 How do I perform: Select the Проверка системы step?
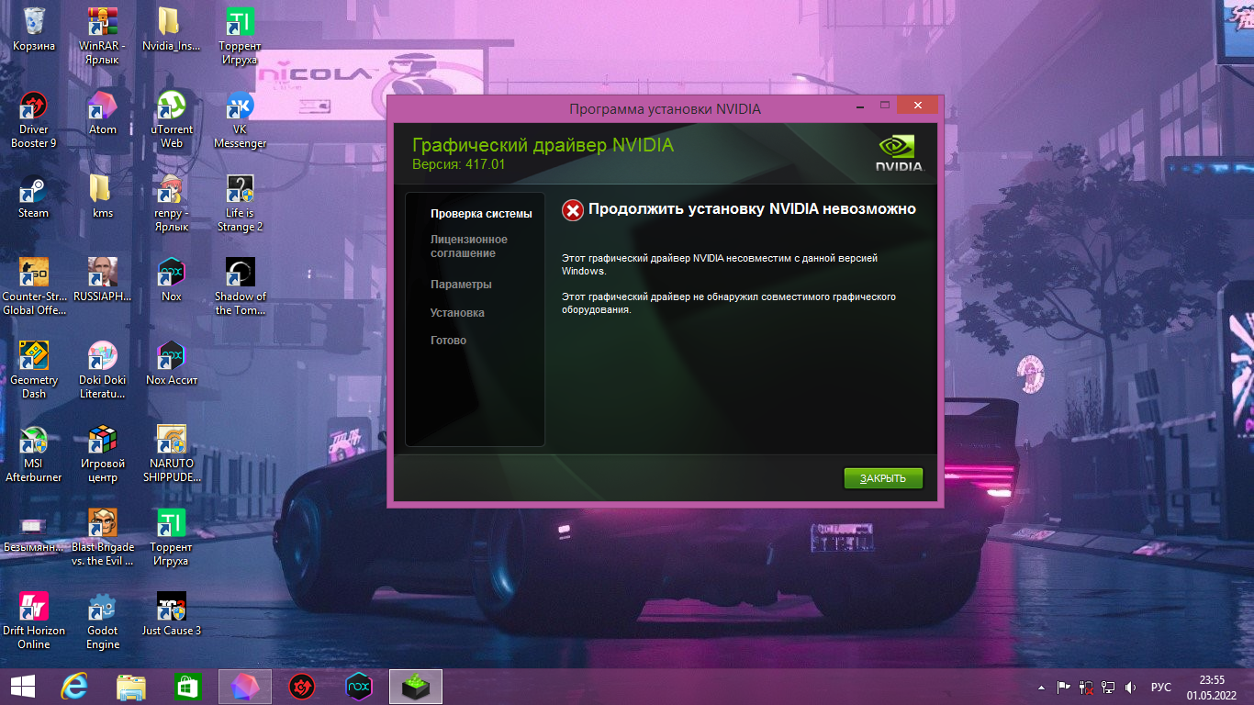coord(481,214)
